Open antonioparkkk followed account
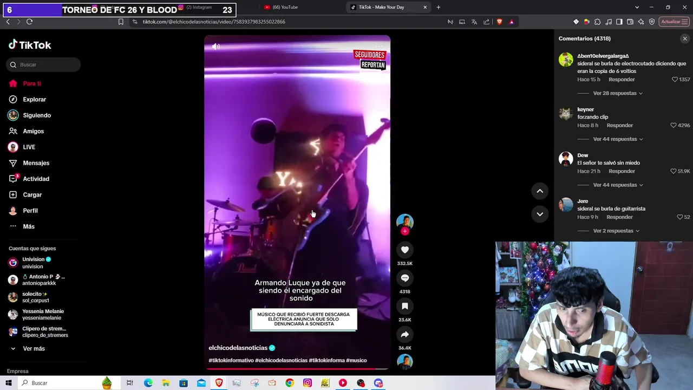Image resolution: width=693 pixels, height=390 pixels. click(37, 280)
